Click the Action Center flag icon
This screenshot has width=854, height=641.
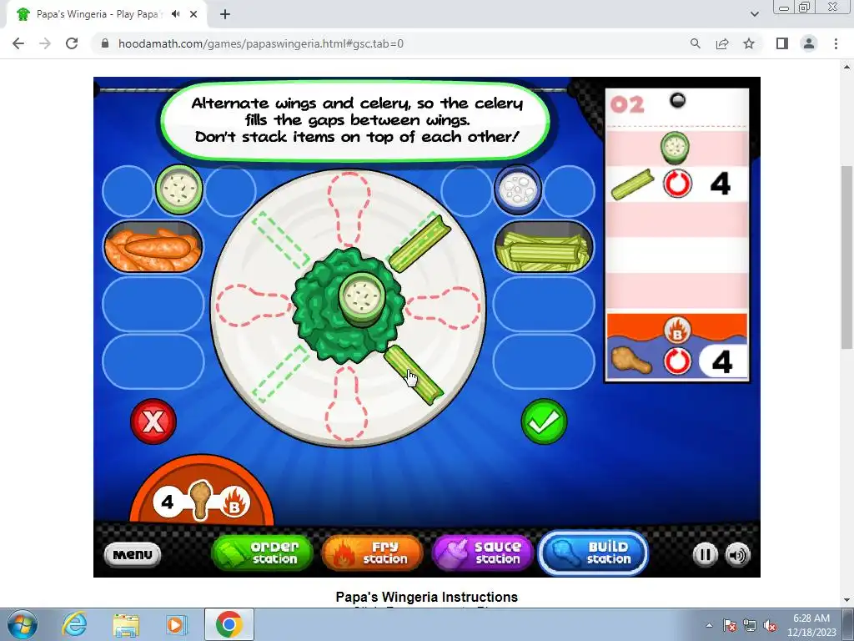pos(730,625)
